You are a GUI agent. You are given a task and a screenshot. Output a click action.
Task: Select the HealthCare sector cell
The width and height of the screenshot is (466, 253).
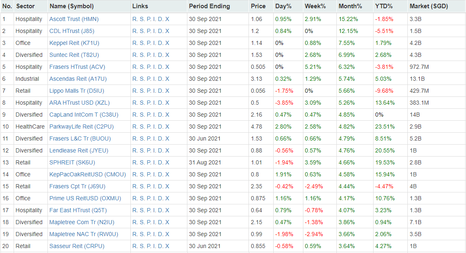(x=30, y=126)
